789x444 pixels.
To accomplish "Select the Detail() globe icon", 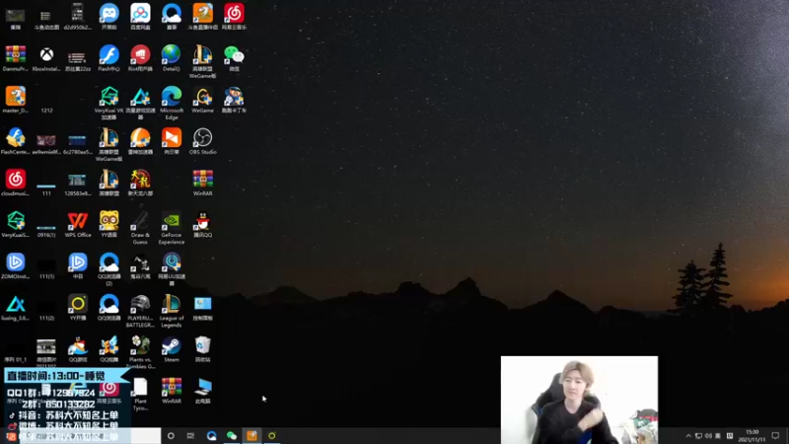I will pyautogui.click(x=172, y=58).
